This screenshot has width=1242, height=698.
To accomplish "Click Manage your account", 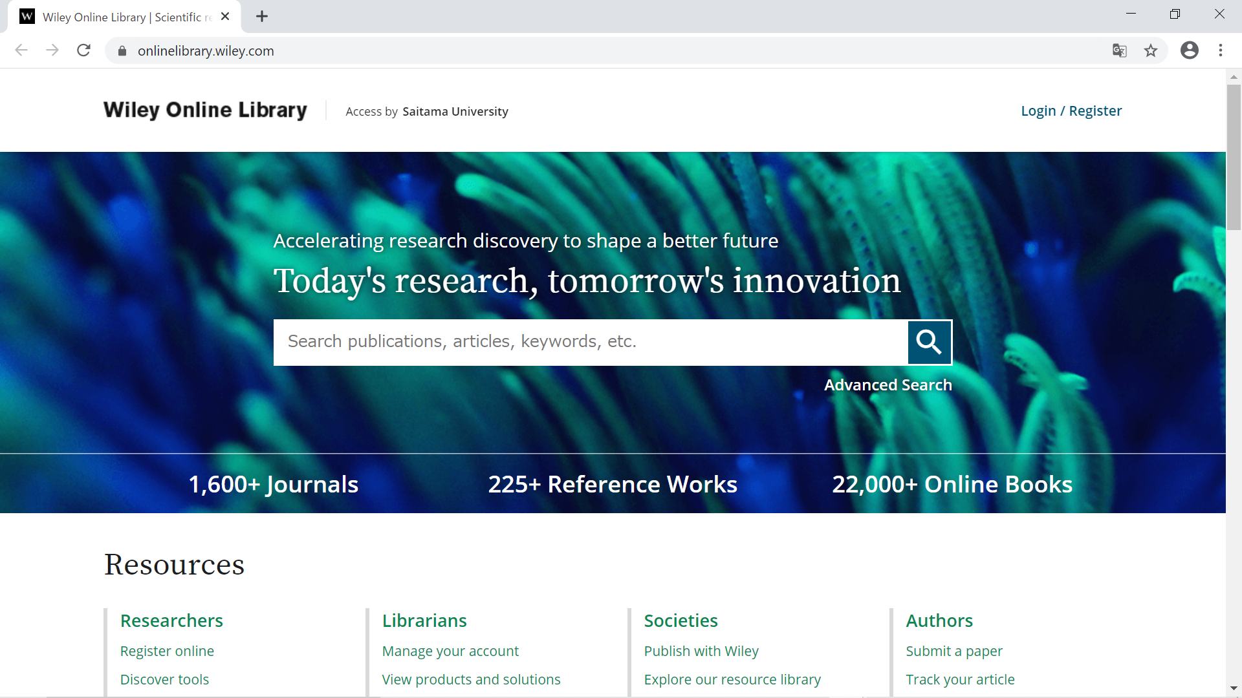I will point(450,651).
